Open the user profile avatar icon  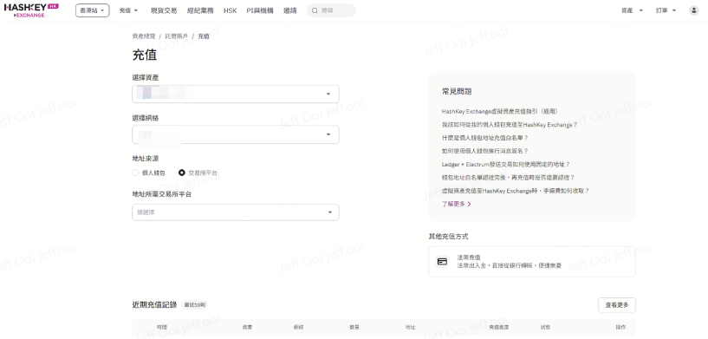[x=693, y=10]
